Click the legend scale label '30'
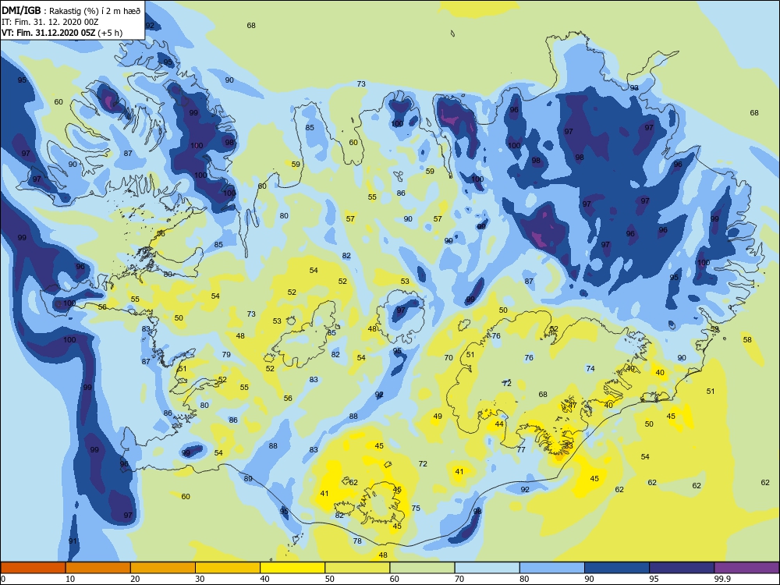The height and width of the screenshot is (585, 780). pos(200,579)
